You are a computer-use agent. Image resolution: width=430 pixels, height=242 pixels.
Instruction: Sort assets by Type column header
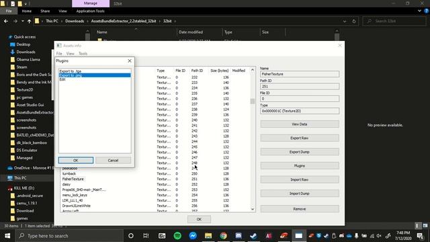tap(161, 71)
